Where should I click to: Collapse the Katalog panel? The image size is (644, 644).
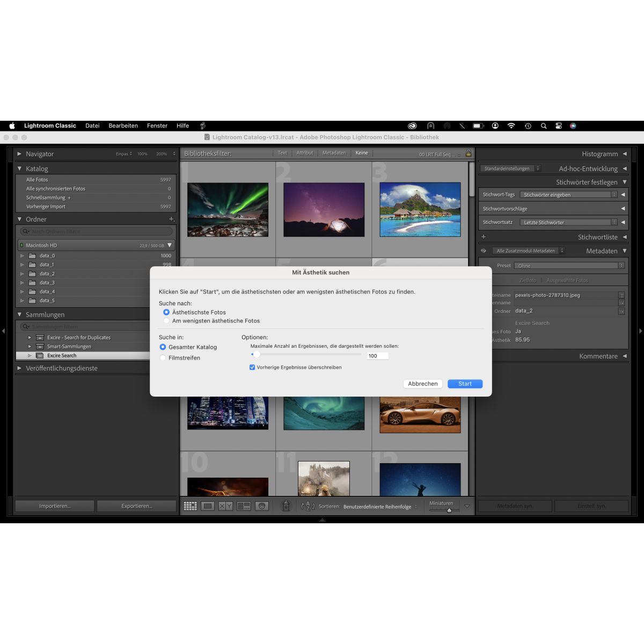[20, 169]
